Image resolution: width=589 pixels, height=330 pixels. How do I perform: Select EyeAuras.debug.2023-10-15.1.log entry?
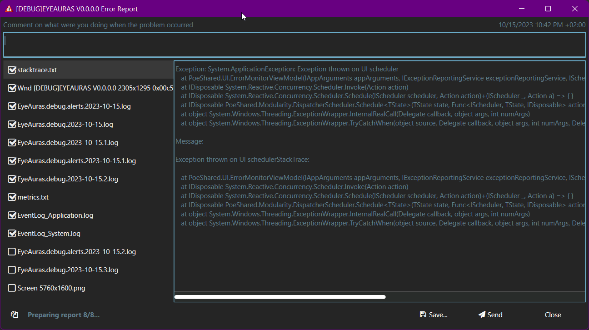click(x=68, y=143)
